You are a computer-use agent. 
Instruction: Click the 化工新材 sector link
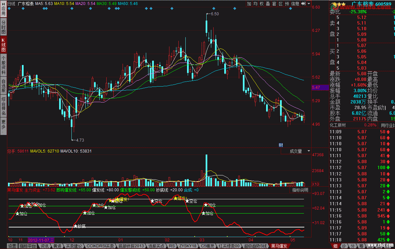tap(338, 125)
